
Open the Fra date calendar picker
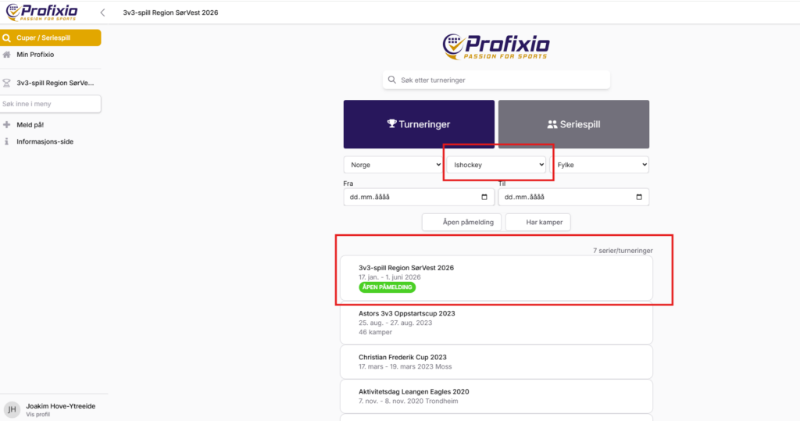coord(485,197)
